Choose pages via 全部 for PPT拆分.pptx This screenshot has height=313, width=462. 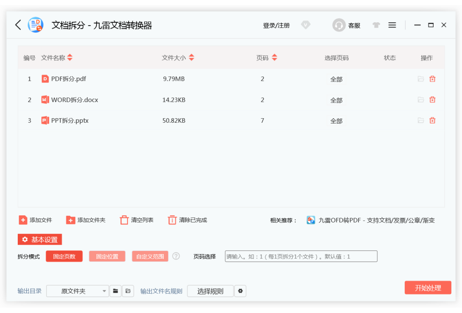[x=336, y=121]
